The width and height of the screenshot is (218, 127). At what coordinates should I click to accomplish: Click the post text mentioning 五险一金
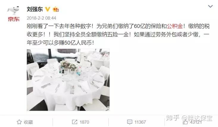click(x=118, y=35)
